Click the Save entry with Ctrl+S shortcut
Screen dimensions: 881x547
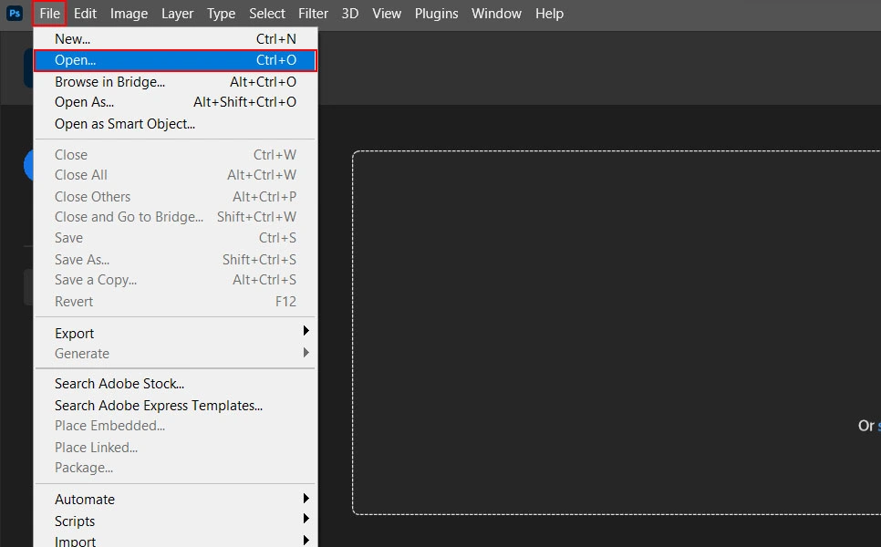[x=175, y=238]
